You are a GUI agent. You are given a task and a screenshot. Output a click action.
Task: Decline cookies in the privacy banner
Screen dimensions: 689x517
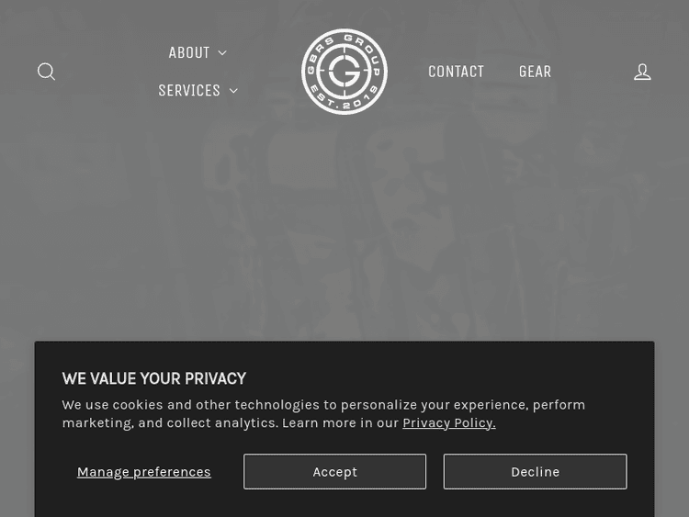[x=535, y=471]
